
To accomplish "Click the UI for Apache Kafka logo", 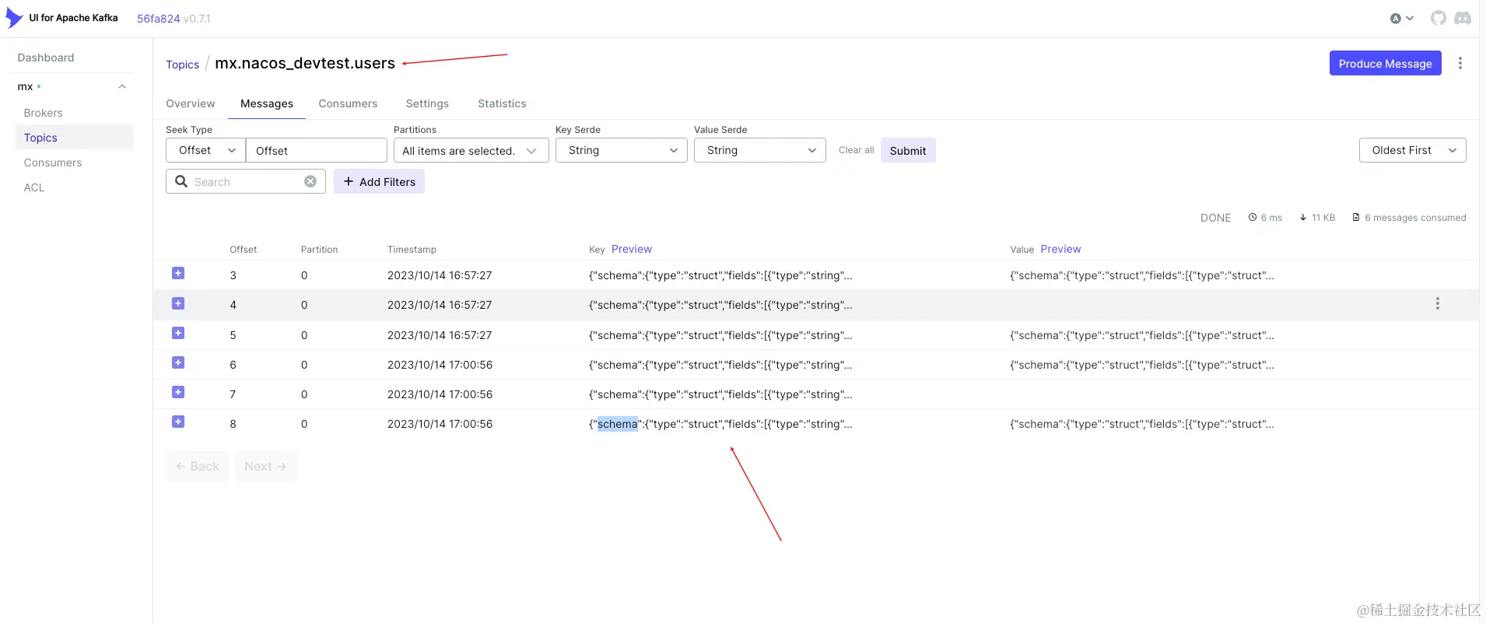I will (x=14, y=18).
